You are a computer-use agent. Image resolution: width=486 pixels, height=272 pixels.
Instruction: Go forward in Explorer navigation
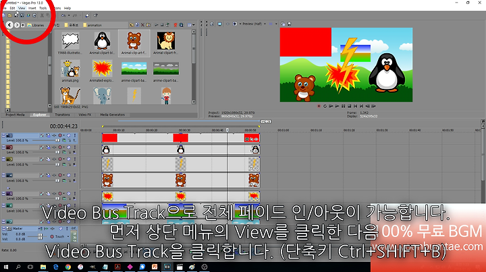pyautogui.click(x=17, y=25)
